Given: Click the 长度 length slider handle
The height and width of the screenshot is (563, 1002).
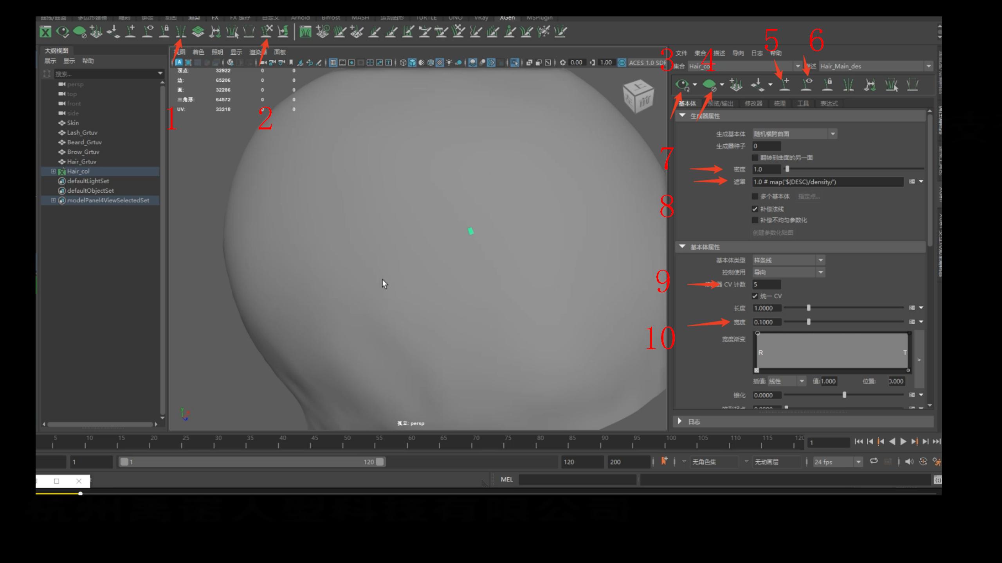Looking at the screenshot, I should [x=809, y=308].
